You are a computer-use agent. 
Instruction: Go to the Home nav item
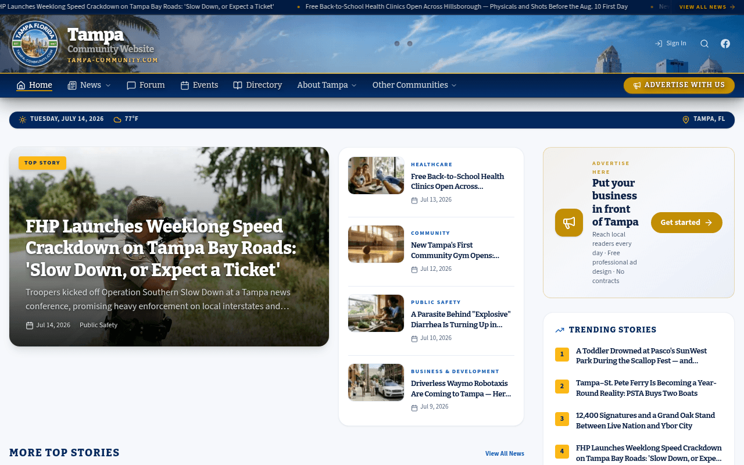pyautogui.click(x=34, y=85)
